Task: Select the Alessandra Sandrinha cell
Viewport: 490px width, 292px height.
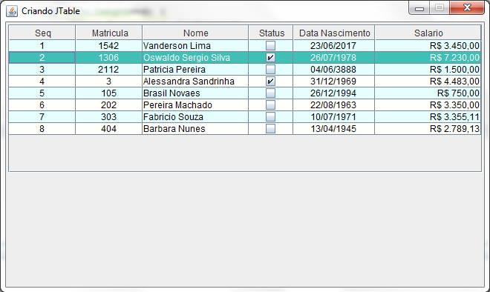Action: [x=195, y=82]
